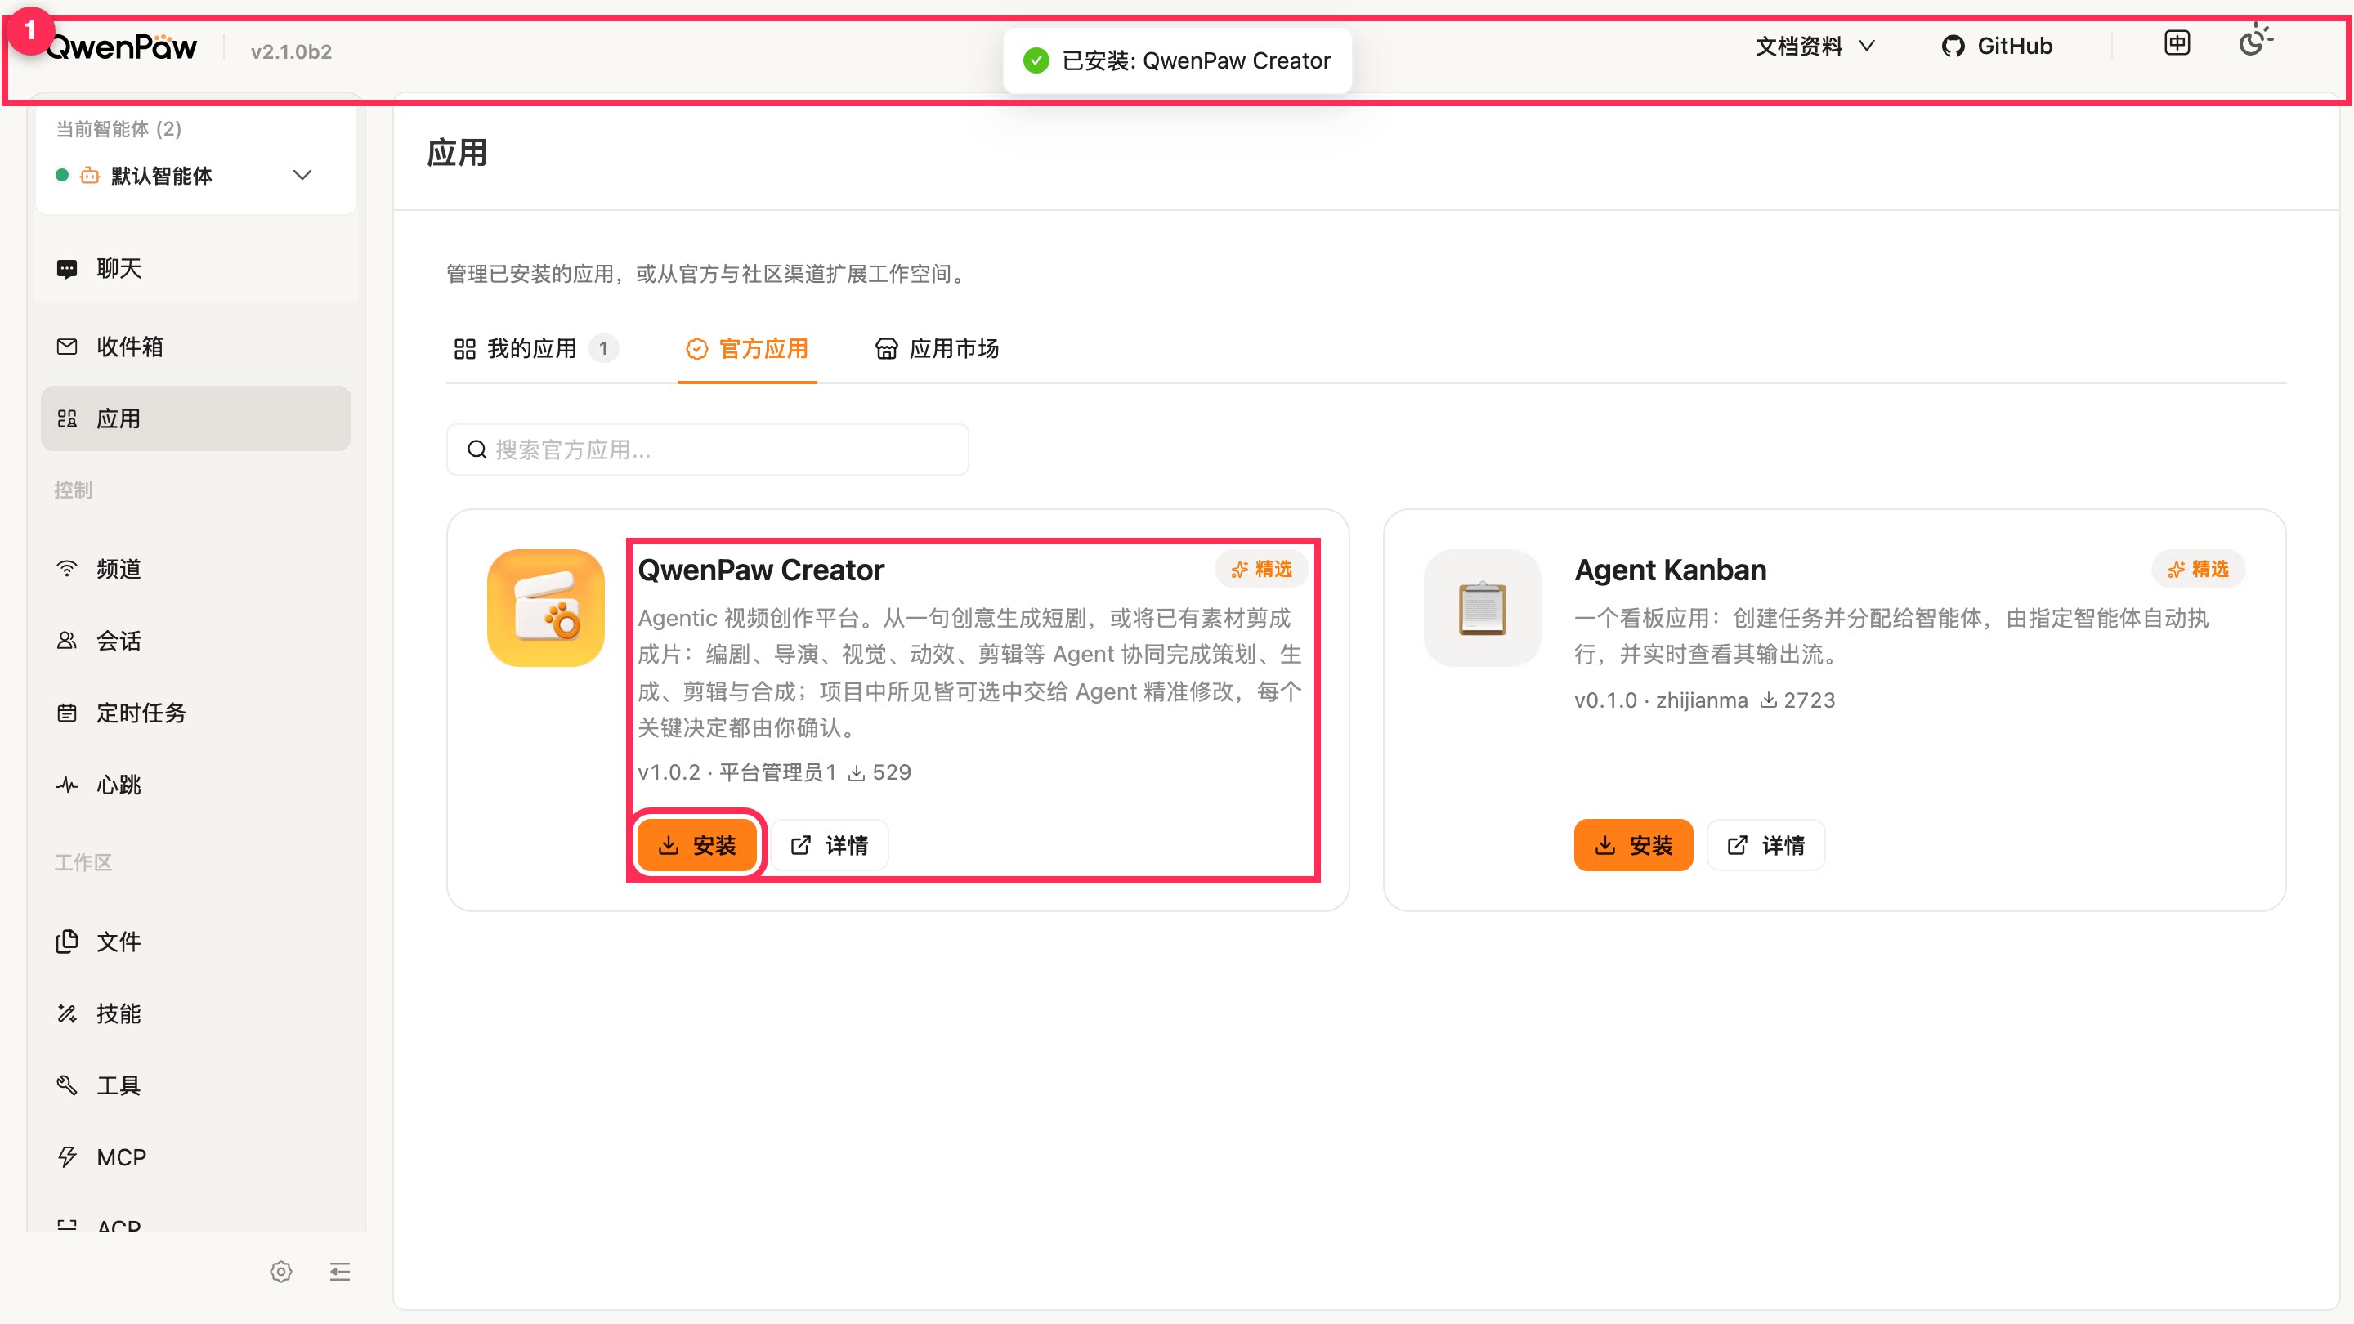This screenshot has width=2354, height=1324.
Task: Open 详情 for QwenPaw Creator
Action: click(830, 845)
